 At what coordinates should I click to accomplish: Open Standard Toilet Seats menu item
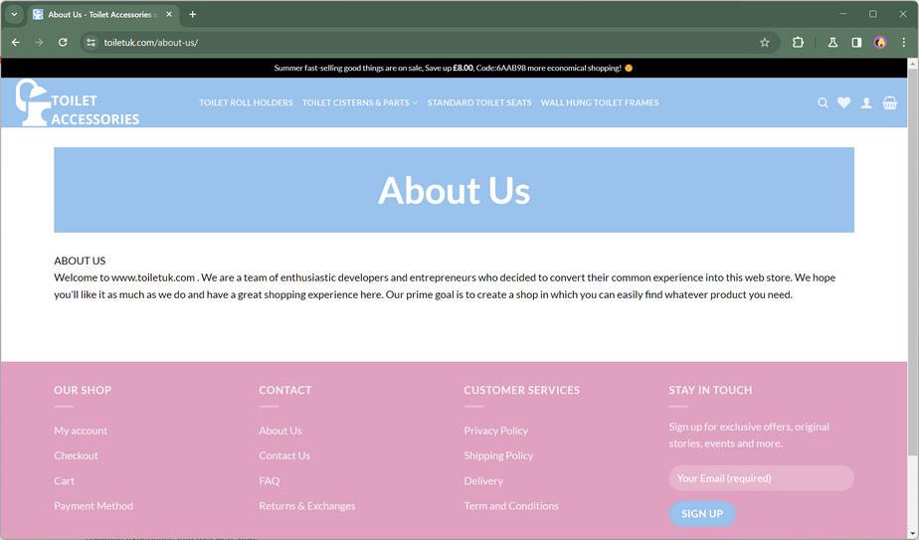[x=479, y=102]
